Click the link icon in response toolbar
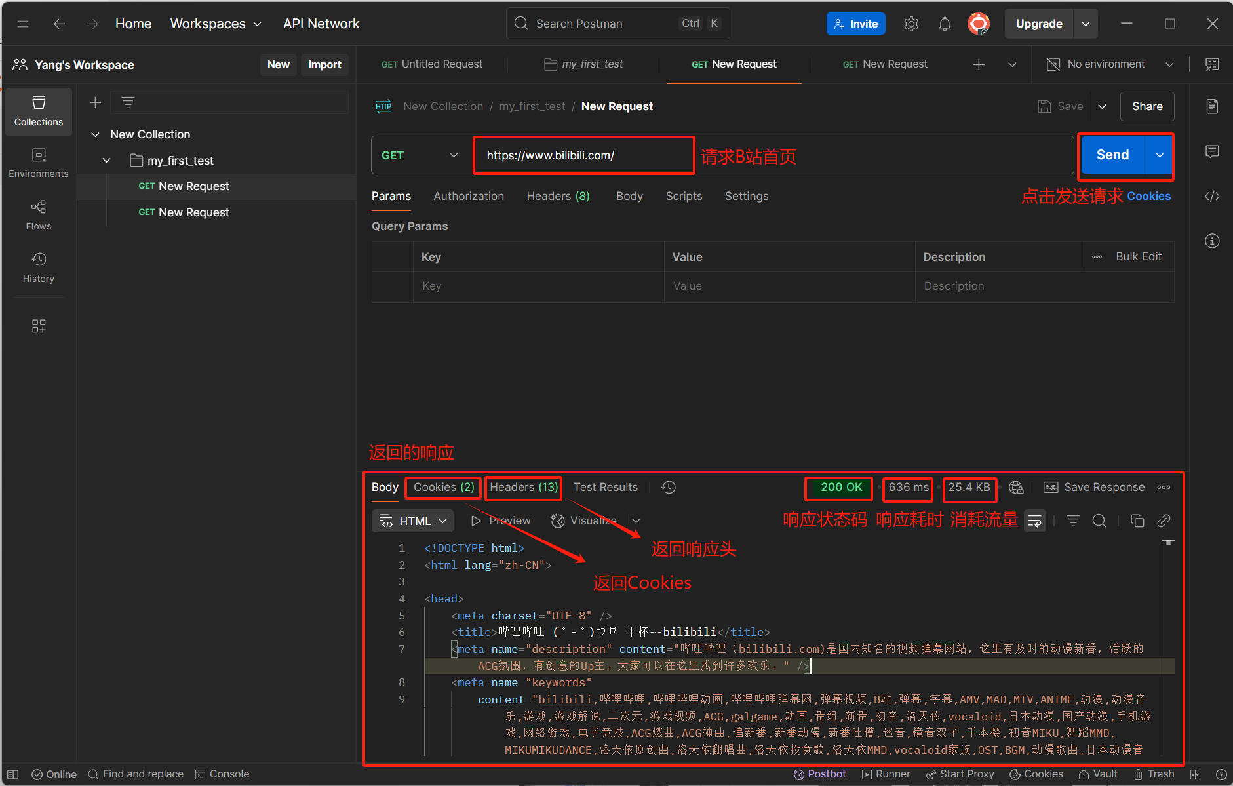Image resolution: width=1233 pixels, height=786 pixels. [1164, 521]
